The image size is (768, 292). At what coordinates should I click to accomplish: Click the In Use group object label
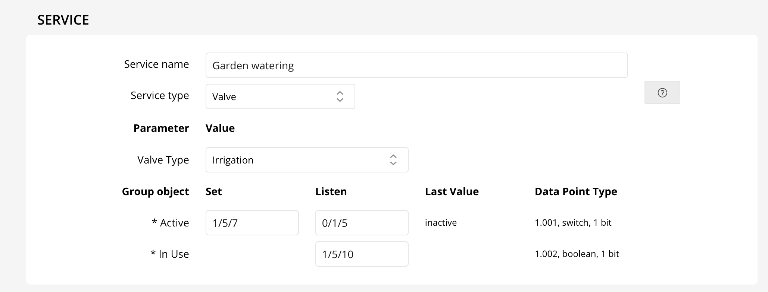click(x=169, y=254)
